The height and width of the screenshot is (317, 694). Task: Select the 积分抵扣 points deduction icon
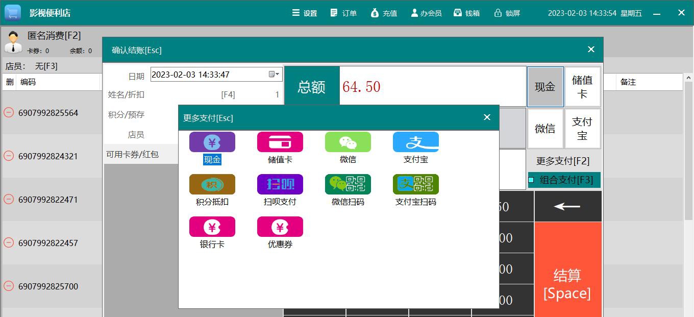212,184
